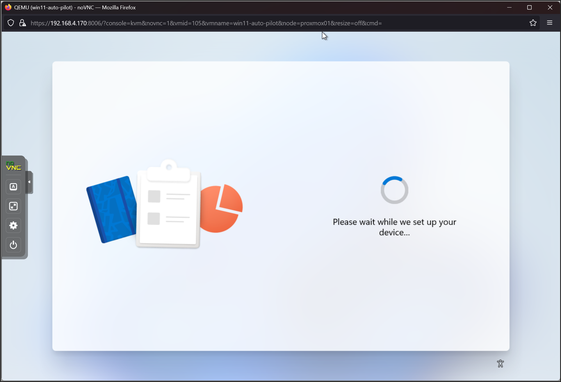
Task: Click the blue notebook illustration
Action: click(x=112, y=209)
